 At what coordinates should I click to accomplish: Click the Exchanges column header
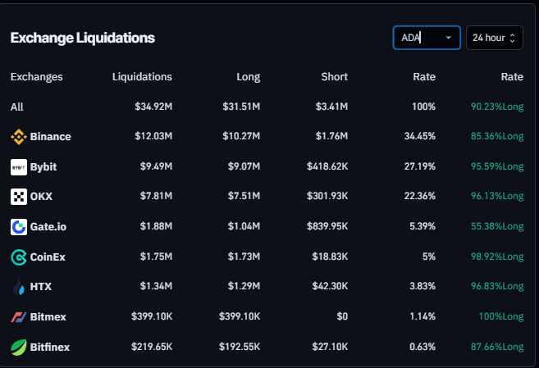click(x=36, y=77)
